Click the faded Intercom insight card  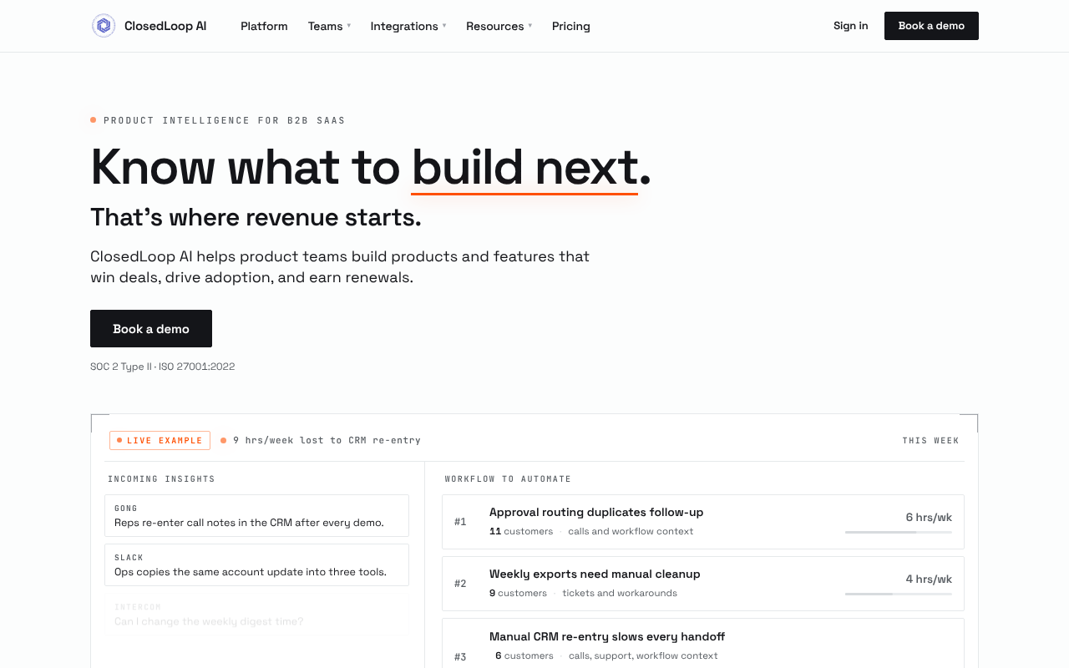pos(256,614)
